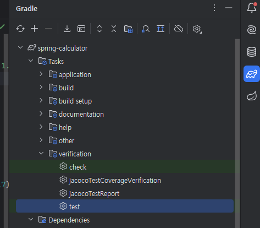The image size is (260, 228).
Task: Expand all tree nodes icon
Action: click(x=99, y=29)
